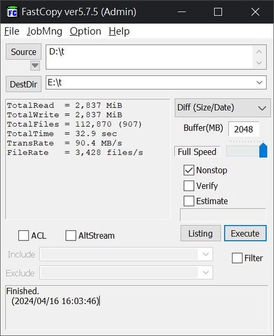Tick the Estimate checkbox
This screenshot has width=274, height=336.
coord(189,201)
